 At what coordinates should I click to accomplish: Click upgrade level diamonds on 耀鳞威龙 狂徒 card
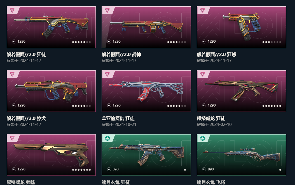tap(272, 106)
